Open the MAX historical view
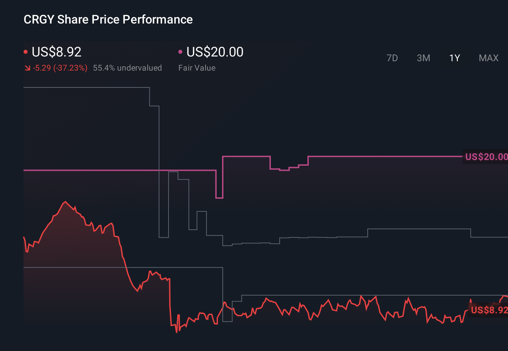This screenshot has height=351, width=508. 488,58
